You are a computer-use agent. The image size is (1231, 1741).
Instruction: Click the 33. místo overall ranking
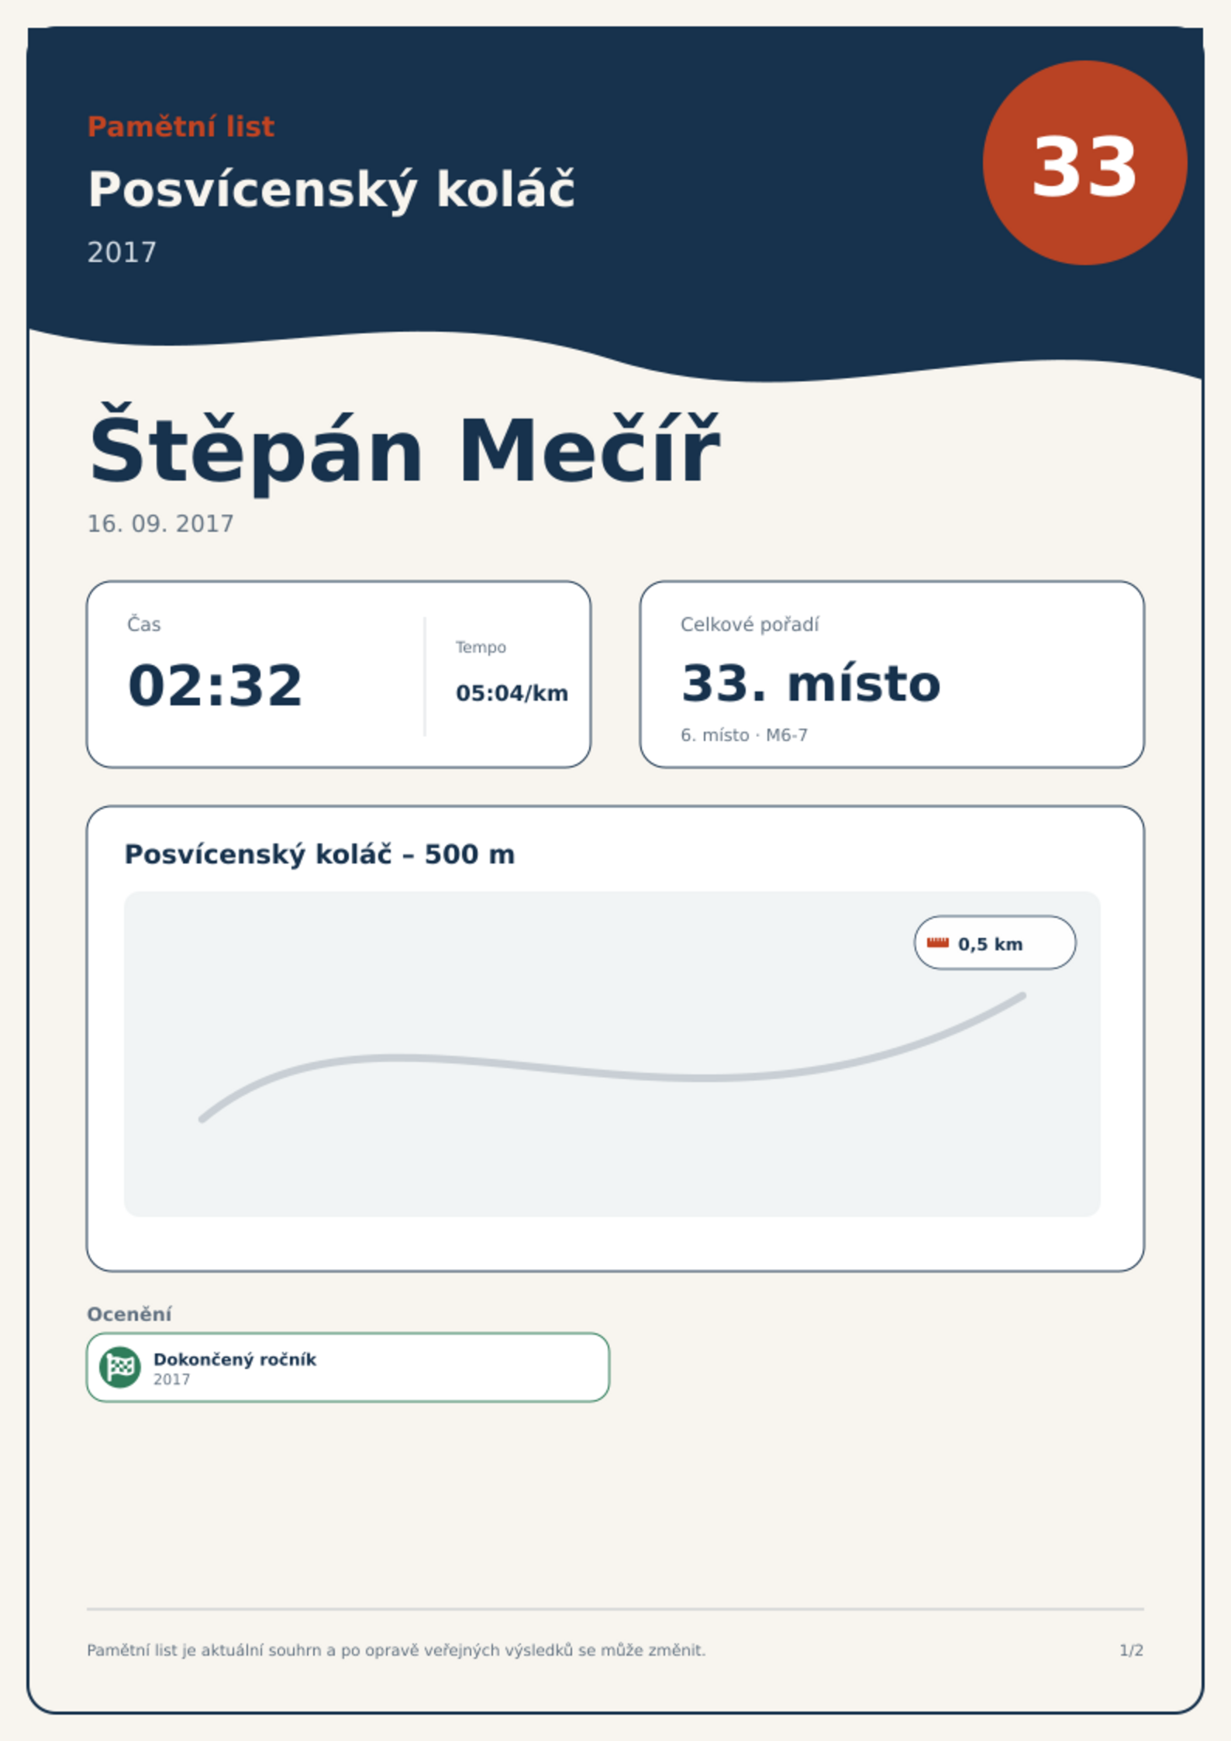click(x=810, y=684)
